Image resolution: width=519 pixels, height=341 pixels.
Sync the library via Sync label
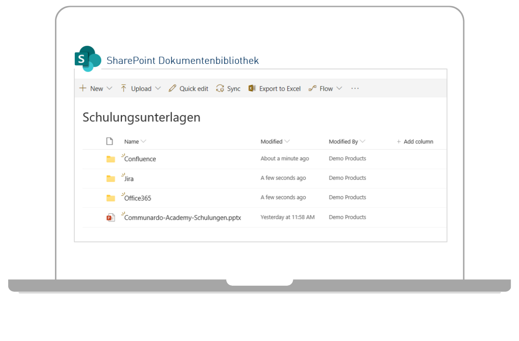(x=234, y=89)
